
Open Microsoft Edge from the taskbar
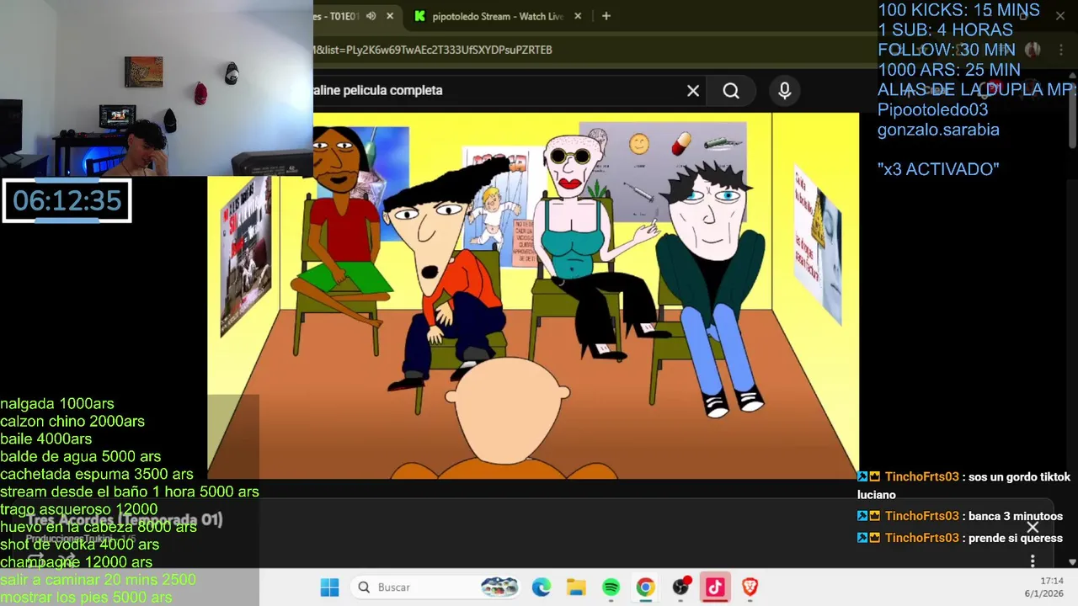541,587
